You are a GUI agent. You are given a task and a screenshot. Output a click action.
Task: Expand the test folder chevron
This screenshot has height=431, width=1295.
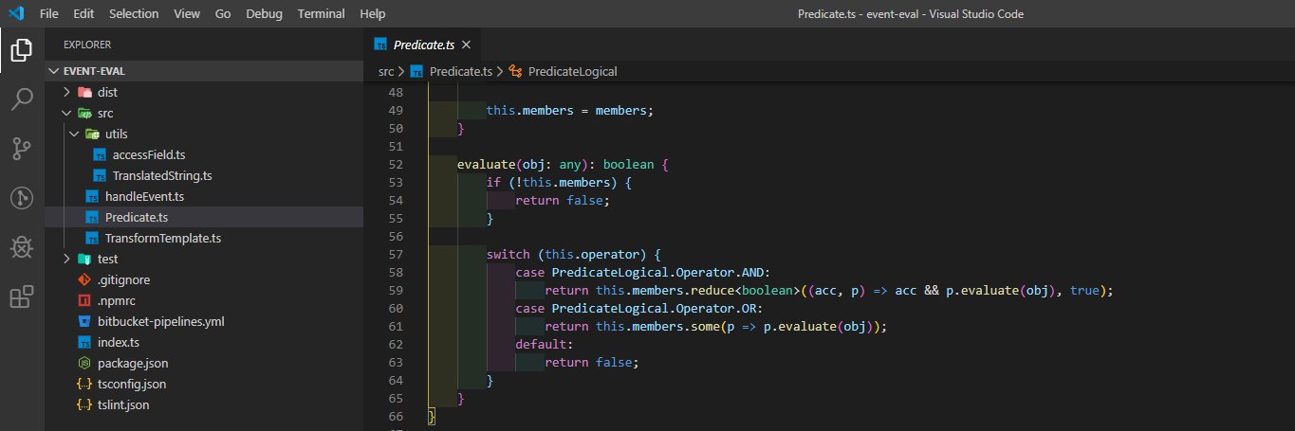pos(66,259)
